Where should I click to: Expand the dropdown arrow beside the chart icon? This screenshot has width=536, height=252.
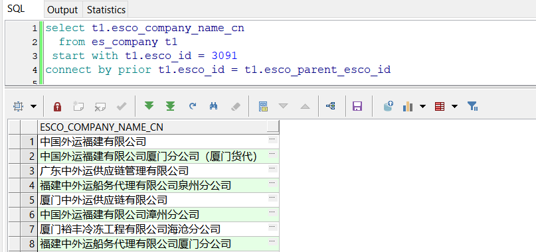click(423, 107)
